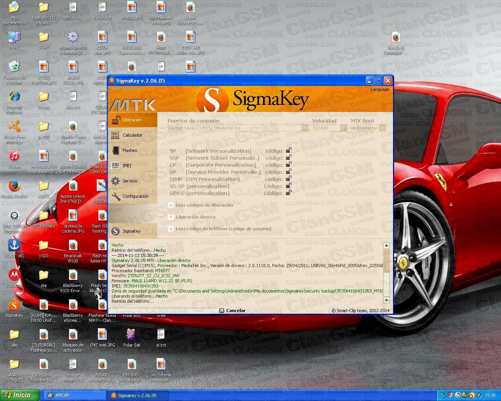This screenshot has height=401, width=501.
Task: Select the i747 imei.JPG file
Action: pyautogui.click(x=102, y=338)
